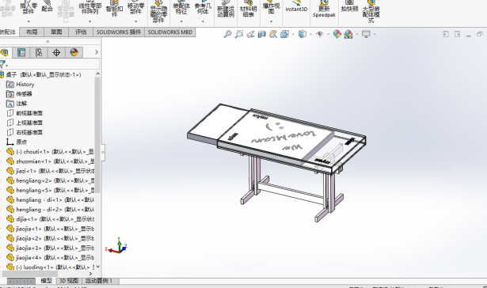
Task: Open dropdown arrow next to View Orientation
Action: pos(293,34)
